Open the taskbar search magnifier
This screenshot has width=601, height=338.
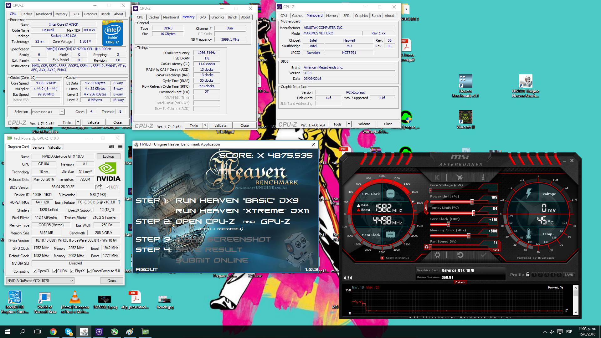[x=23, y=332]
